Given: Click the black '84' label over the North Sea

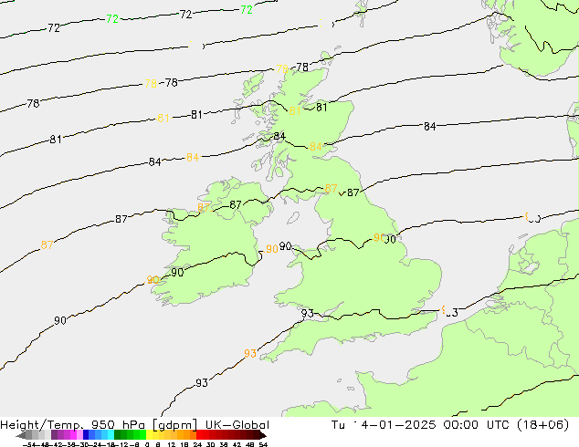Looking at the screenshot, I should pyautogui.click(x=429, y=127).
